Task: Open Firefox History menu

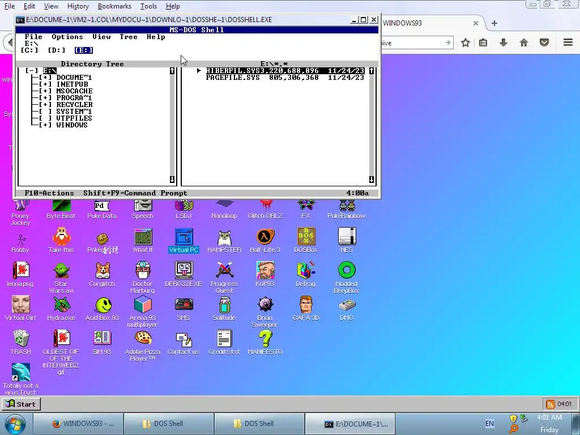Action: tap(78, 6)
